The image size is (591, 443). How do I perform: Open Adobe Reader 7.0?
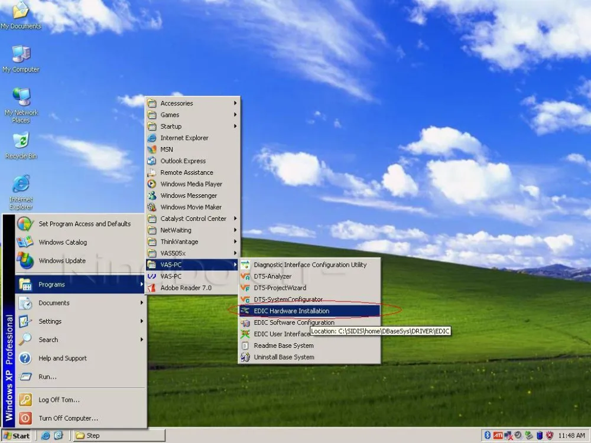pos(185,288)
